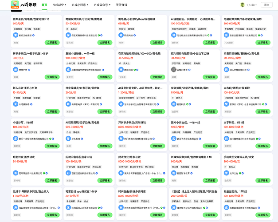Click company avatar on 批改作业/居家可做 card

[x=121, y=173]
